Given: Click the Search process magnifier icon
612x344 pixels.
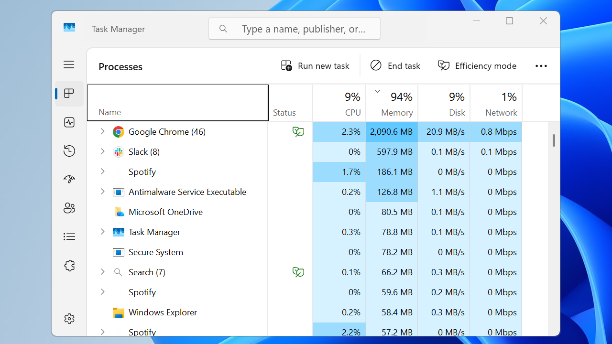Looking at the screenshot, I should (x=118, y=272).
